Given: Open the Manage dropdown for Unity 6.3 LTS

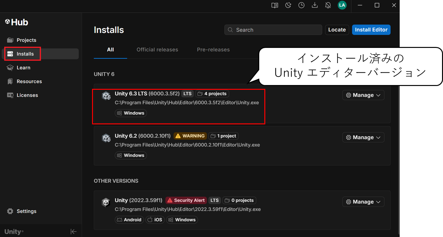Looking at the screenshot, I should click(363, 95).
